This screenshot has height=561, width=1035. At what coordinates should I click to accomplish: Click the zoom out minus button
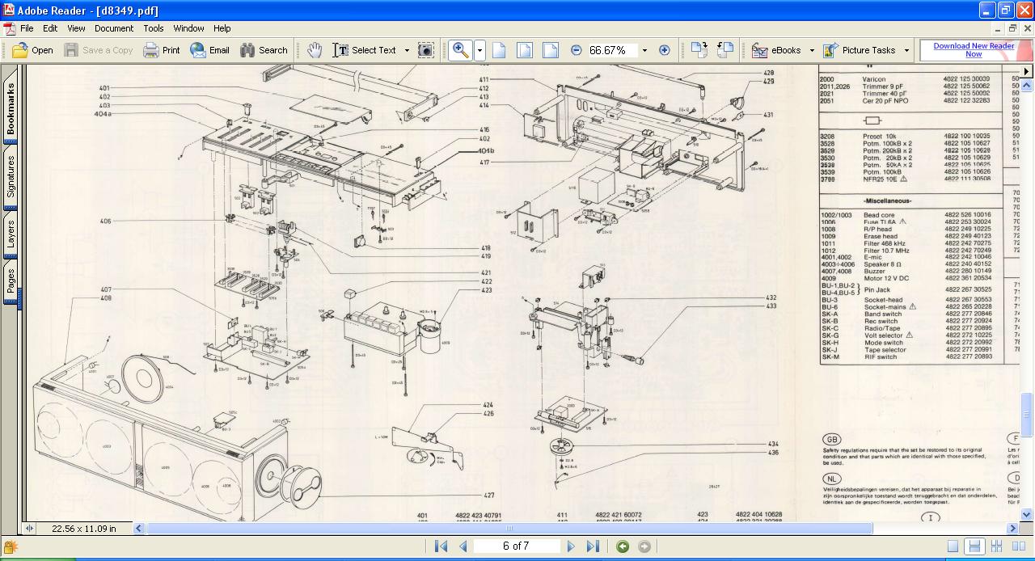(x=576, y=50)
